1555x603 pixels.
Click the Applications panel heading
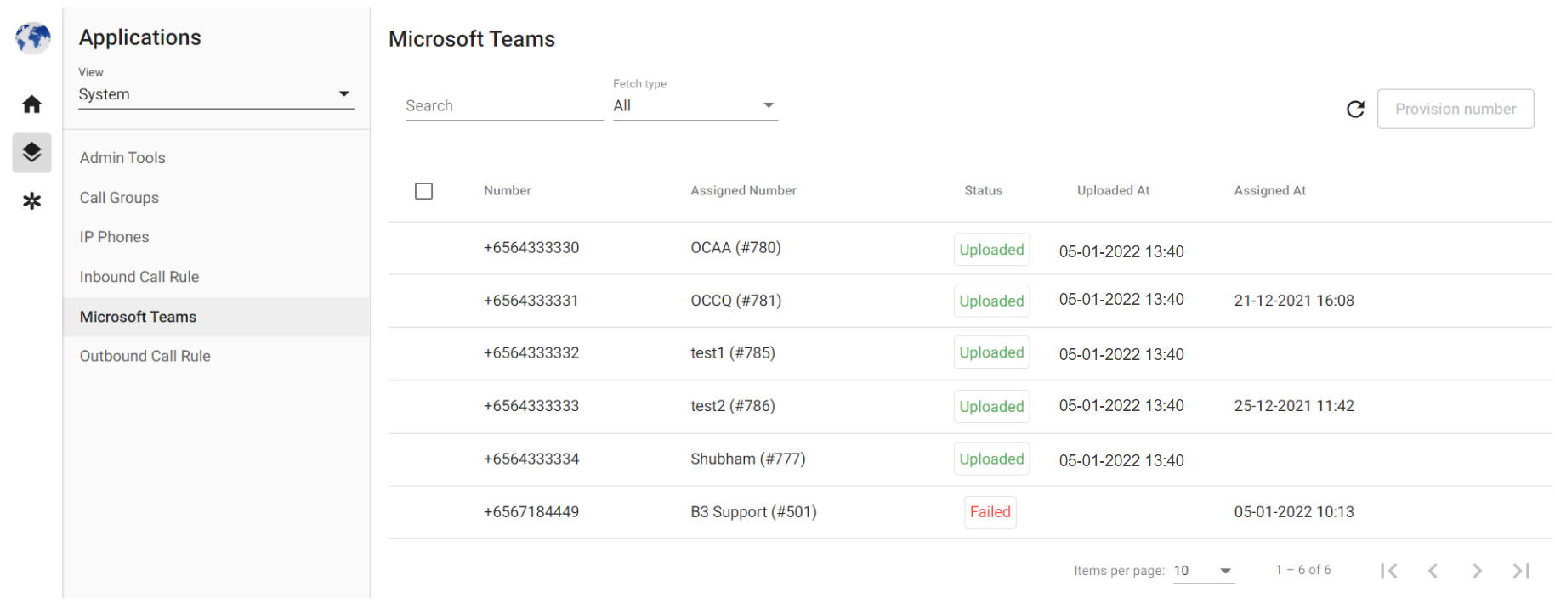click(140, 37)
